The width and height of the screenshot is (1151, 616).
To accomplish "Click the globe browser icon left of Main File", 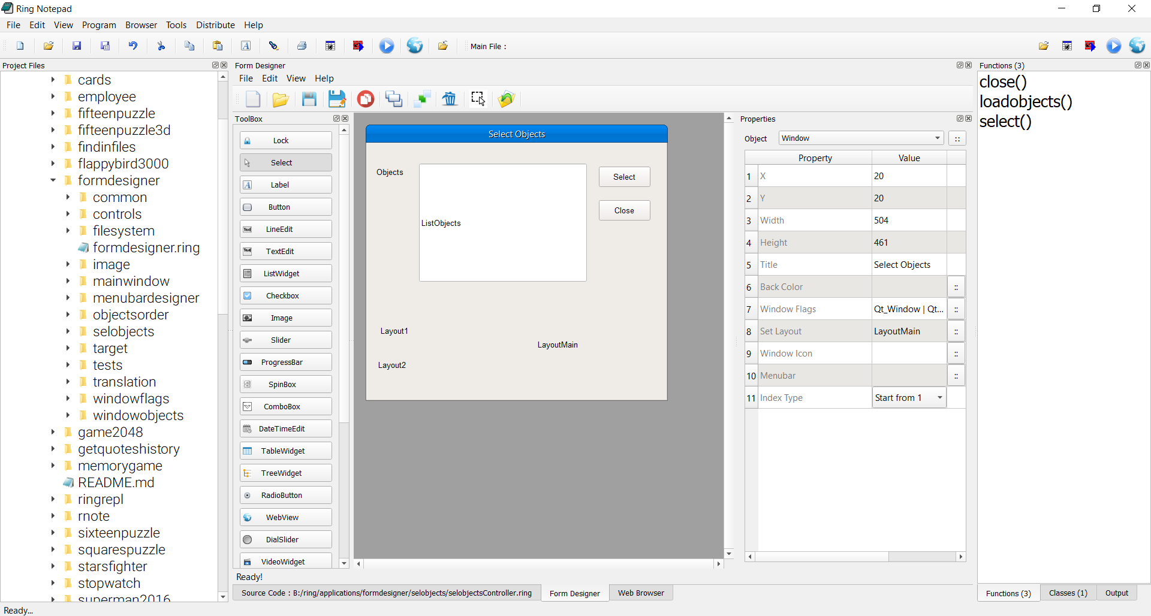I will coord(415,46).
